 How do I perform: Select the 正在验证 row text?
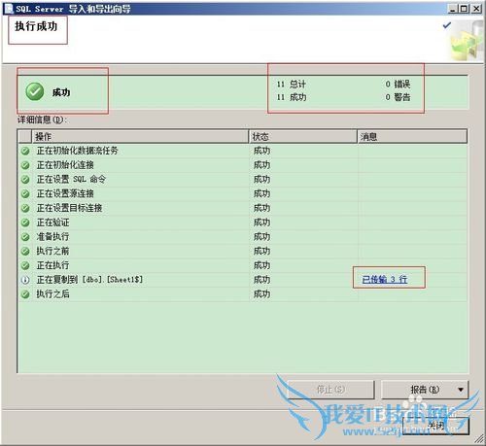click(52, 223)
